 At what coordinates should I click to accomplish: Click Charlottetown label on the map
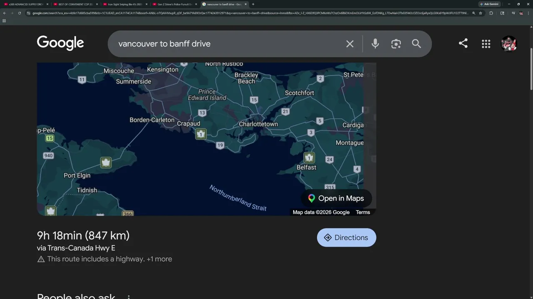258,124
